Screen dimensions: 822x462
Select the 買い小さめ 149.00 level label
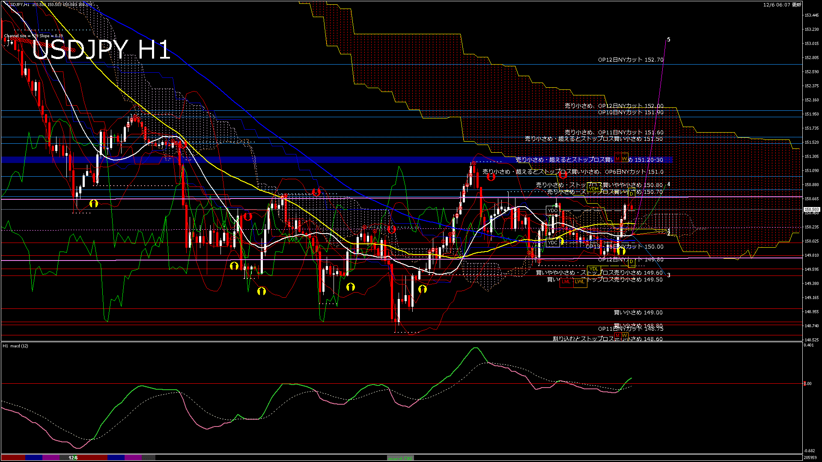point(638,313)
